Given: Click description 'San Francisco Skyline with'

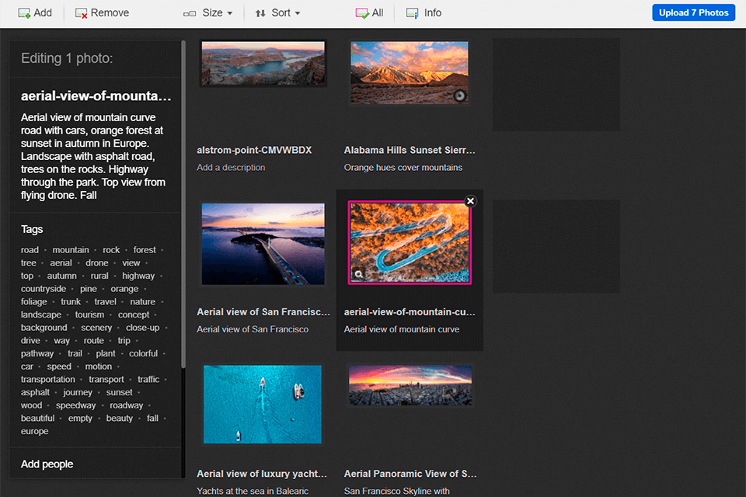Looking at the screenshot, I should click(x=397, y=491).
